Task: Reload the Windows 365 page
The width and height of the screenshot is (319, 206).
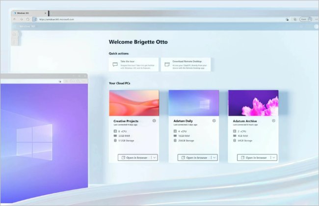Action: click(x=28, y=19)
